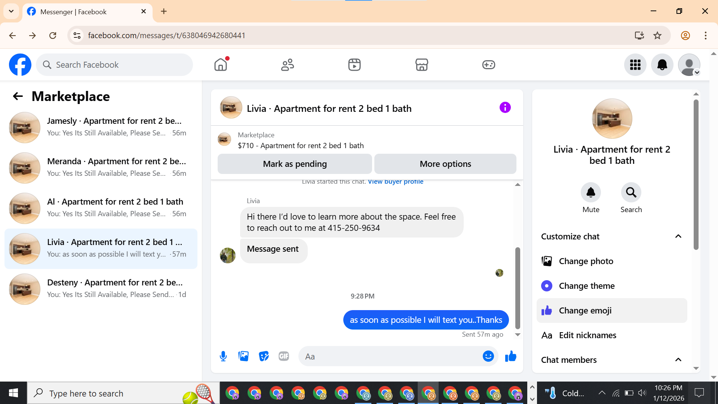Open View buyer profile link
The width and height of the screenshot is (718, 404).
(x=395, y=182)
